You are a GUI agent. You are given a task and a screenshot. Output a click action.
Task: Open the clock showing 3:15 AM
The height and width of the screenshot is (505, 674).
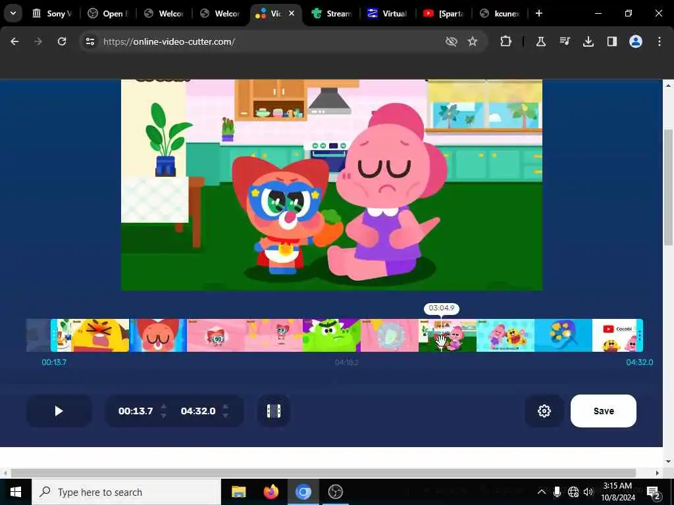click(617, 492)
